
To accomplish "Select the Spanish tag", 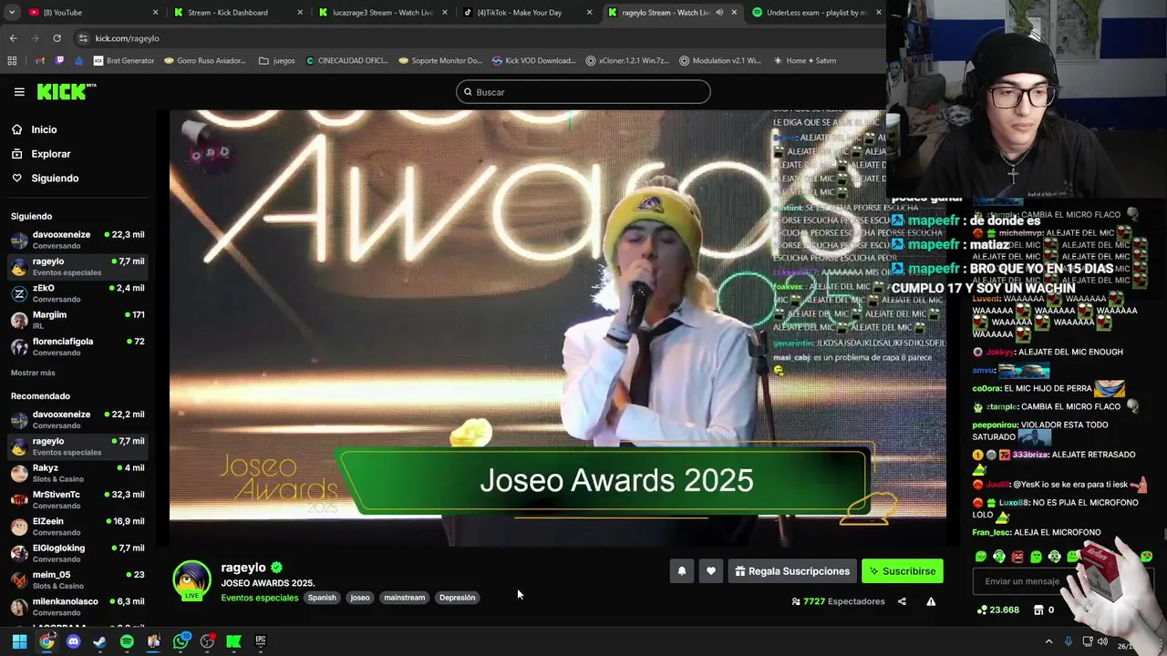I will [322, 598].
